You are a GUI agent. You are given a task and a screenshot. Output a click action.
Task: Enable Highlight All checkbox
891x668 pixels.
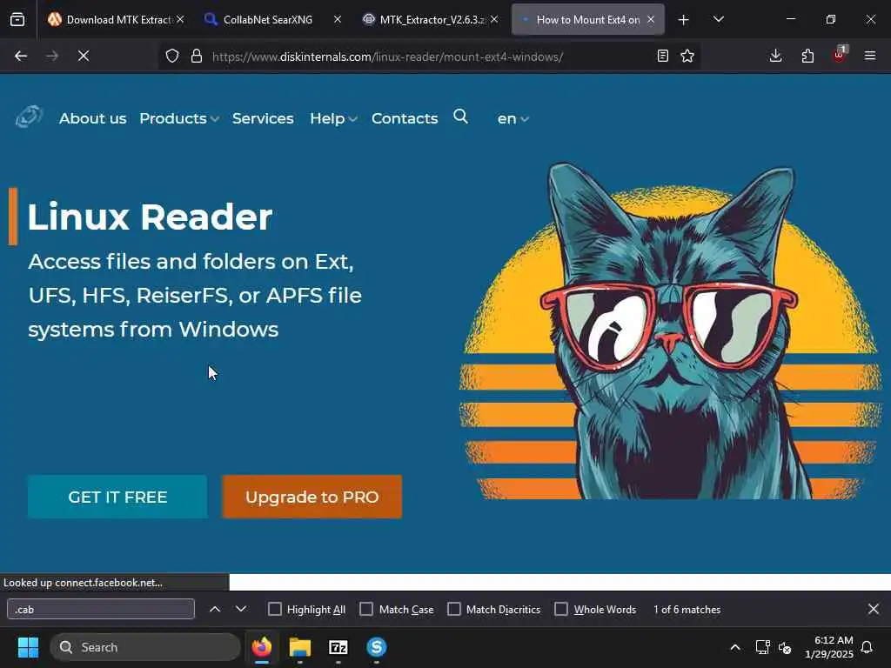274,609
